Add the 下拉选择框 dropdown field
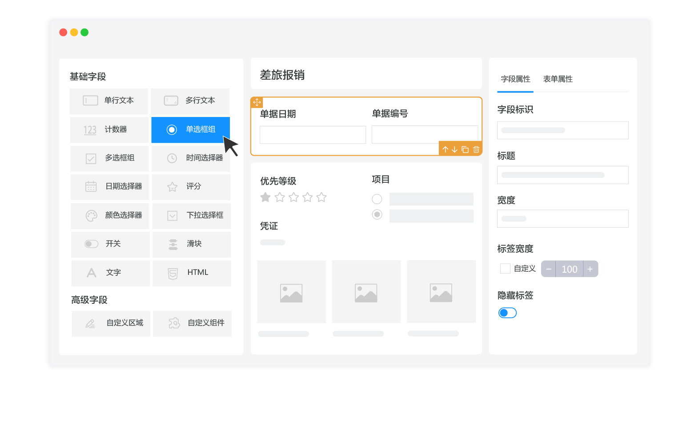This screenshot has height=427, width=699. (192, 215)
